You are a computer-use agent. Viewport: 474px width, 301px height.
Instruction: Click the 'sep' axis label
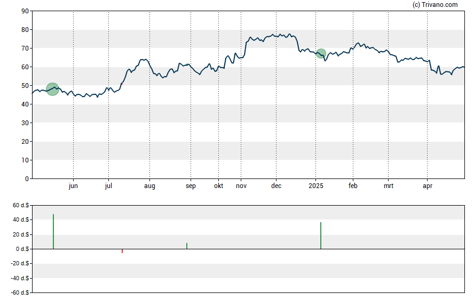click(x=191, y=186)
